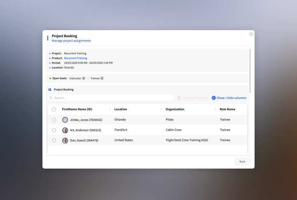Screen dimensions: 297x200
Task: Toggle the select-all checkbox in header
Action: point(54,110)
